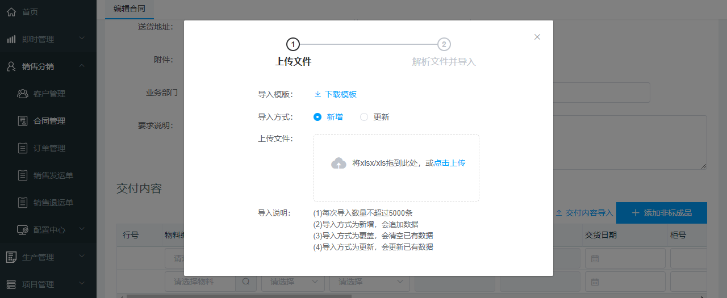727x298 pixels.
Task: Select the 新增 import mode radio
Action: [317, 117]
